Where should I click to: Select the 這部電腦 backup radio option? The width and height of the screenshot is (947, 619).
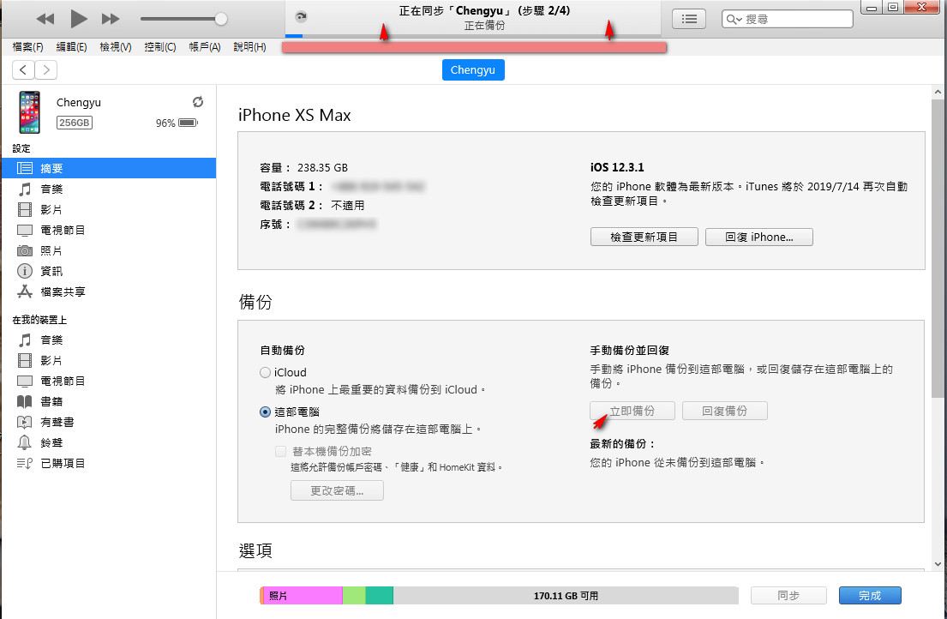[x=265, y=412]
